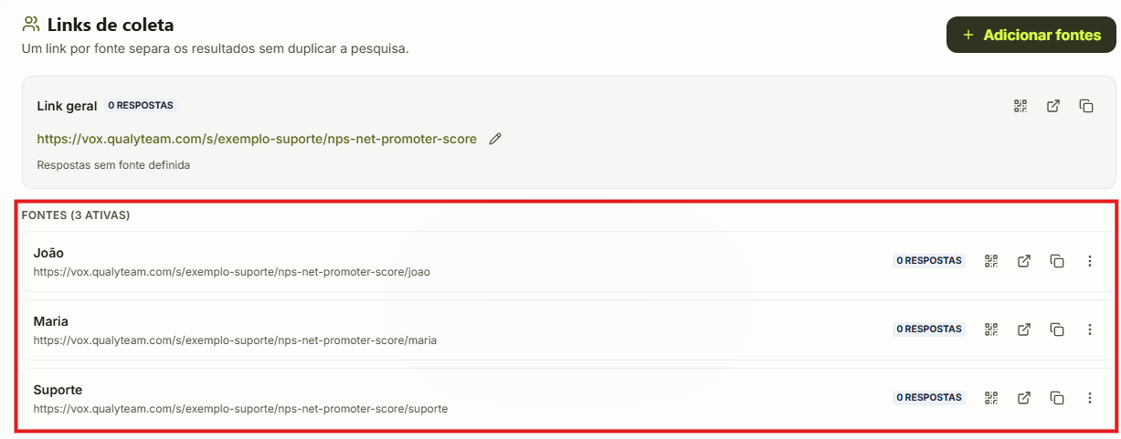The width and height of the screenshot is (1121, 439).
Task: Show QR code for Maria source
Action: [991, 329]
